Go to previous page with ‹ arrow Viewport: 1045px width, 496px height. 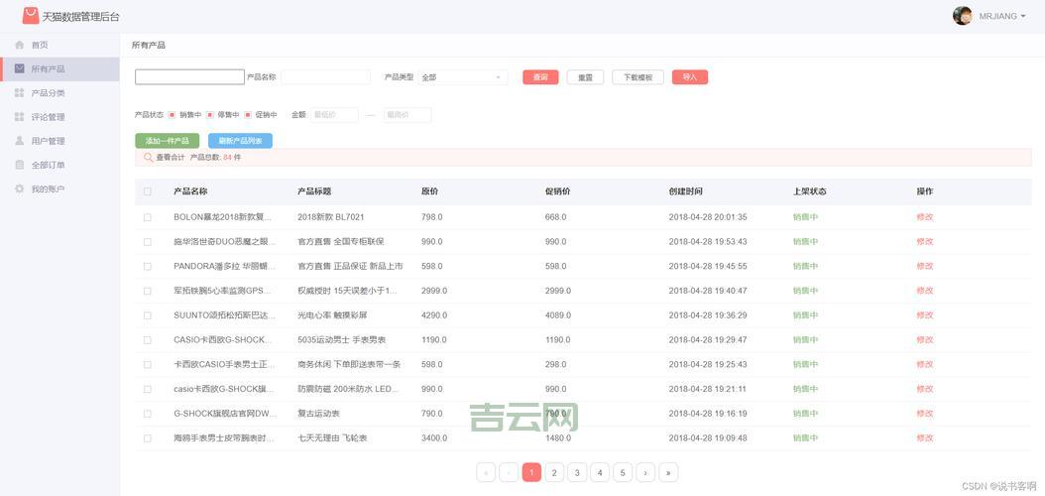[509, 472]
